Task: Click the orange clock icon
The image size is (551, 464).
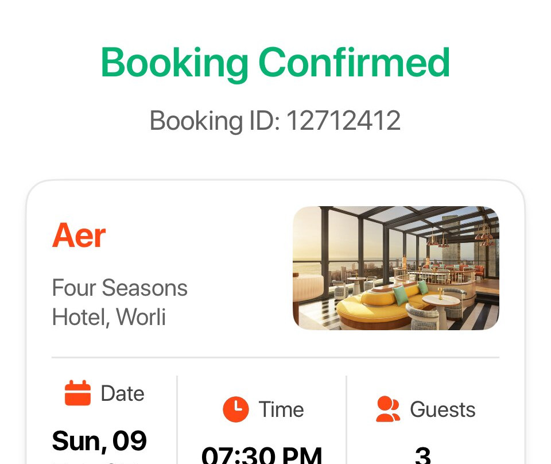Action: tap(236, 409)
